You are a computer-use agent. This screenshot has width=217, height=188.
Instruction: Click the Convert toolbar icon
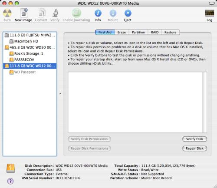[41, 13]
